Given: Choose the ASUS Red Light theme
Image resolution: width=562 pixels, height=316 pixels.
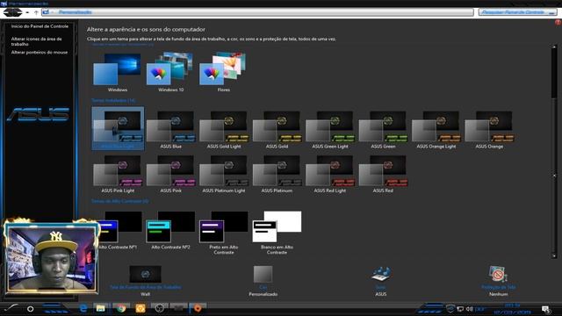Looking at the screenshot, I should pos(330,174).
